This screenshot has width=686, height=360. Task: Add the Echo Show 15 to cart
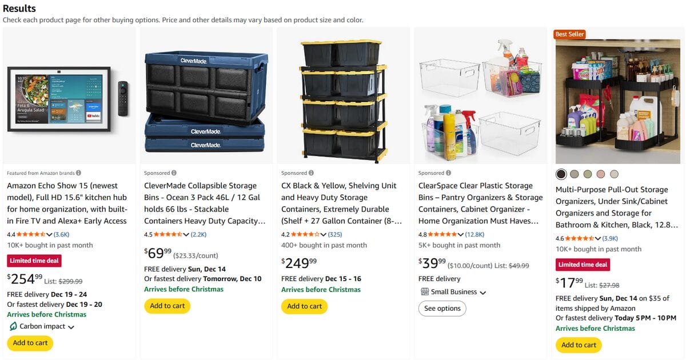click(x=29, y=343)
